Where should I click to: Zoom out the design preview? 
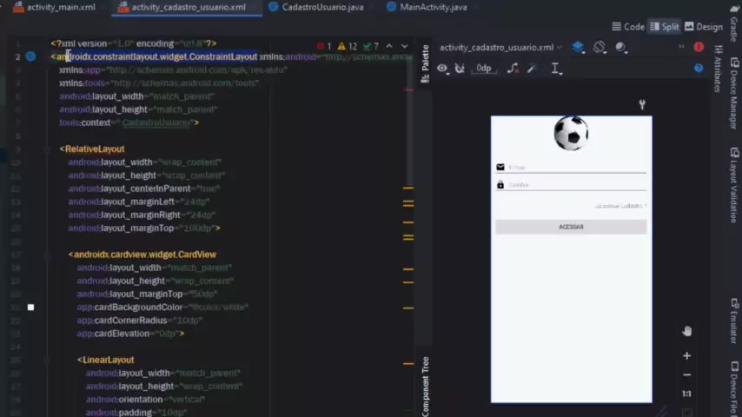tap(686, 374)
